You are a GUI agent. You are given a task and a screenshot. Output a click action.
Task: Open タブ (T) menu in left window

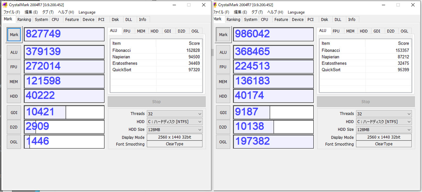[x=47, y=12]
